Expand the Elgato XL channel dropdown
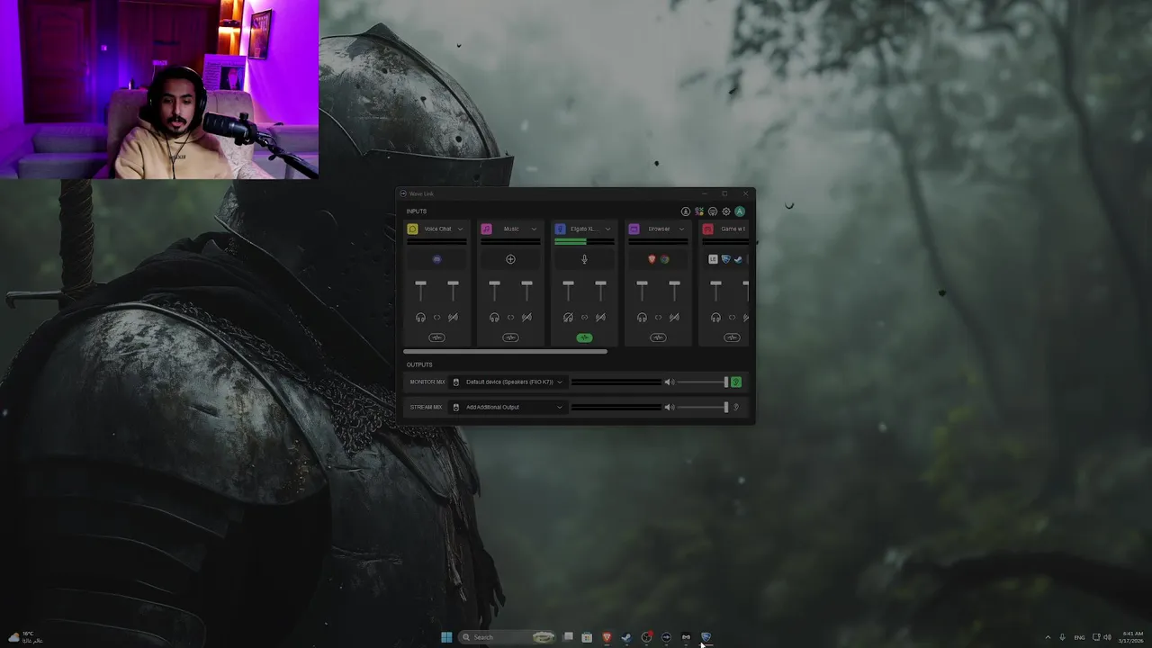The height and width of the screenshot is (648, 1152). [x=607, y=229]
